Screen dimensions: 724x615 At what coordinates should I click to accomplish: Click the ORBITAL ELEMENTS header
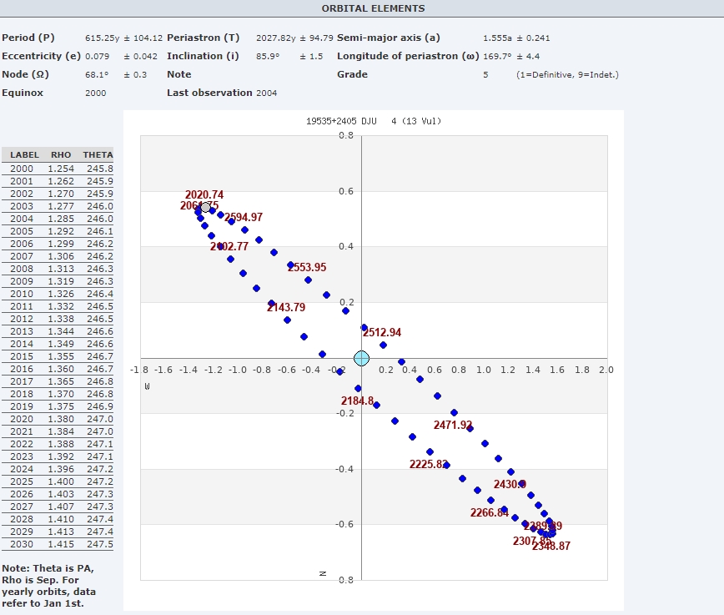tap(373, 8)
